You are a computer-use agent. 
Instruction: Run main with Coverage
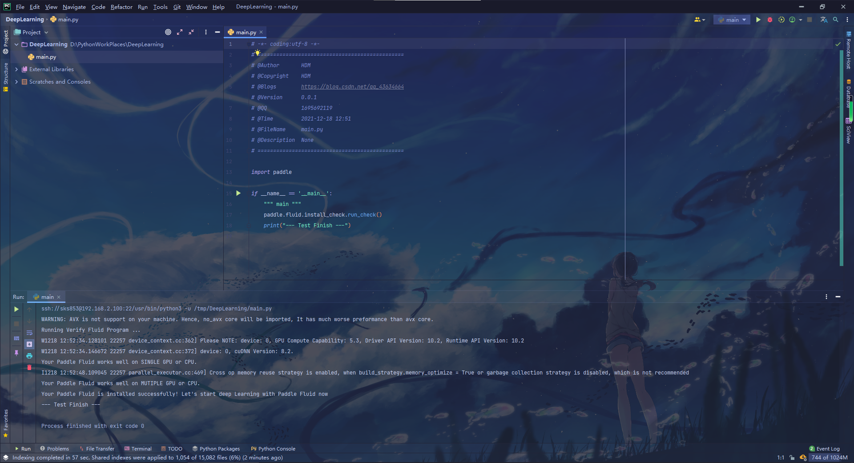pos(781,20)
